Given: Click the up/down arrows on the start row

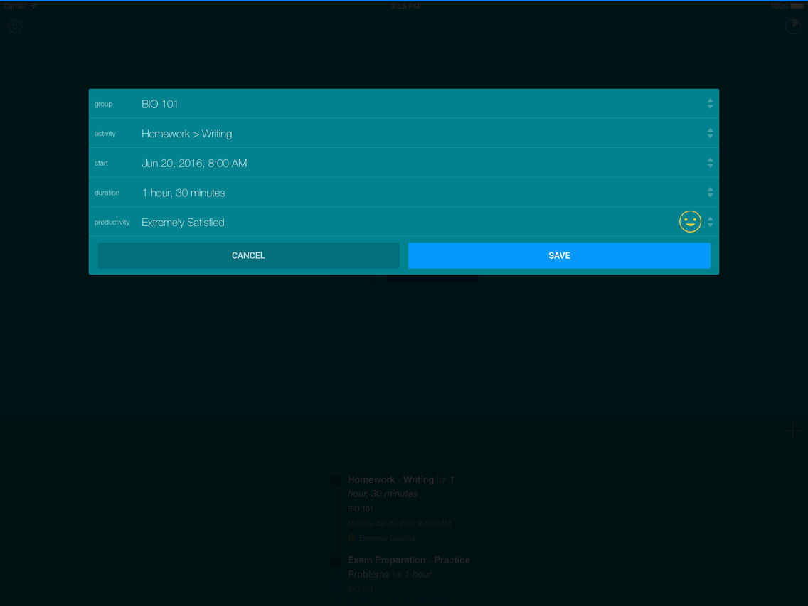Looking at the screenshot, I should coord(710,163).
